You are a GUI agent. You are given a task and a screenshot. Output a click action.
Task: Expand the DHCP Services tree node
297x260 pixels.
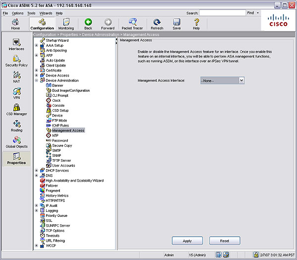(37, 170)
